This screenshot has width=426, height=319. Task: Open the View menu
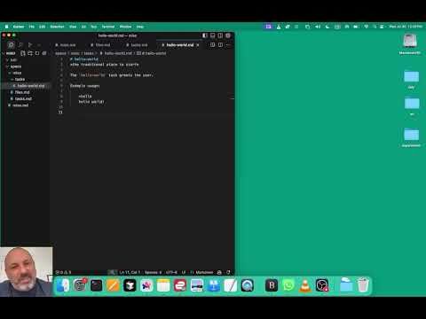click(x=73, y=27)
